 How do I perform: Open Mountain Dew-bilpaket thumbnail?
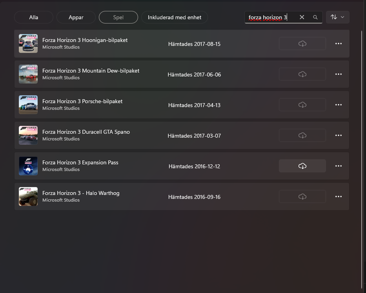coord(28,74)
